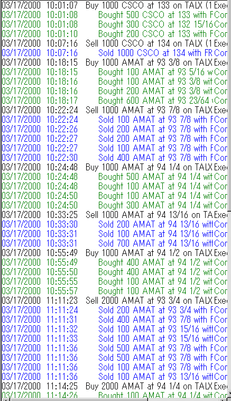Select the 'Bought 200 CSCO at 133' row
This screenshot has height=401, width=231.
click(x=114, y=34)
